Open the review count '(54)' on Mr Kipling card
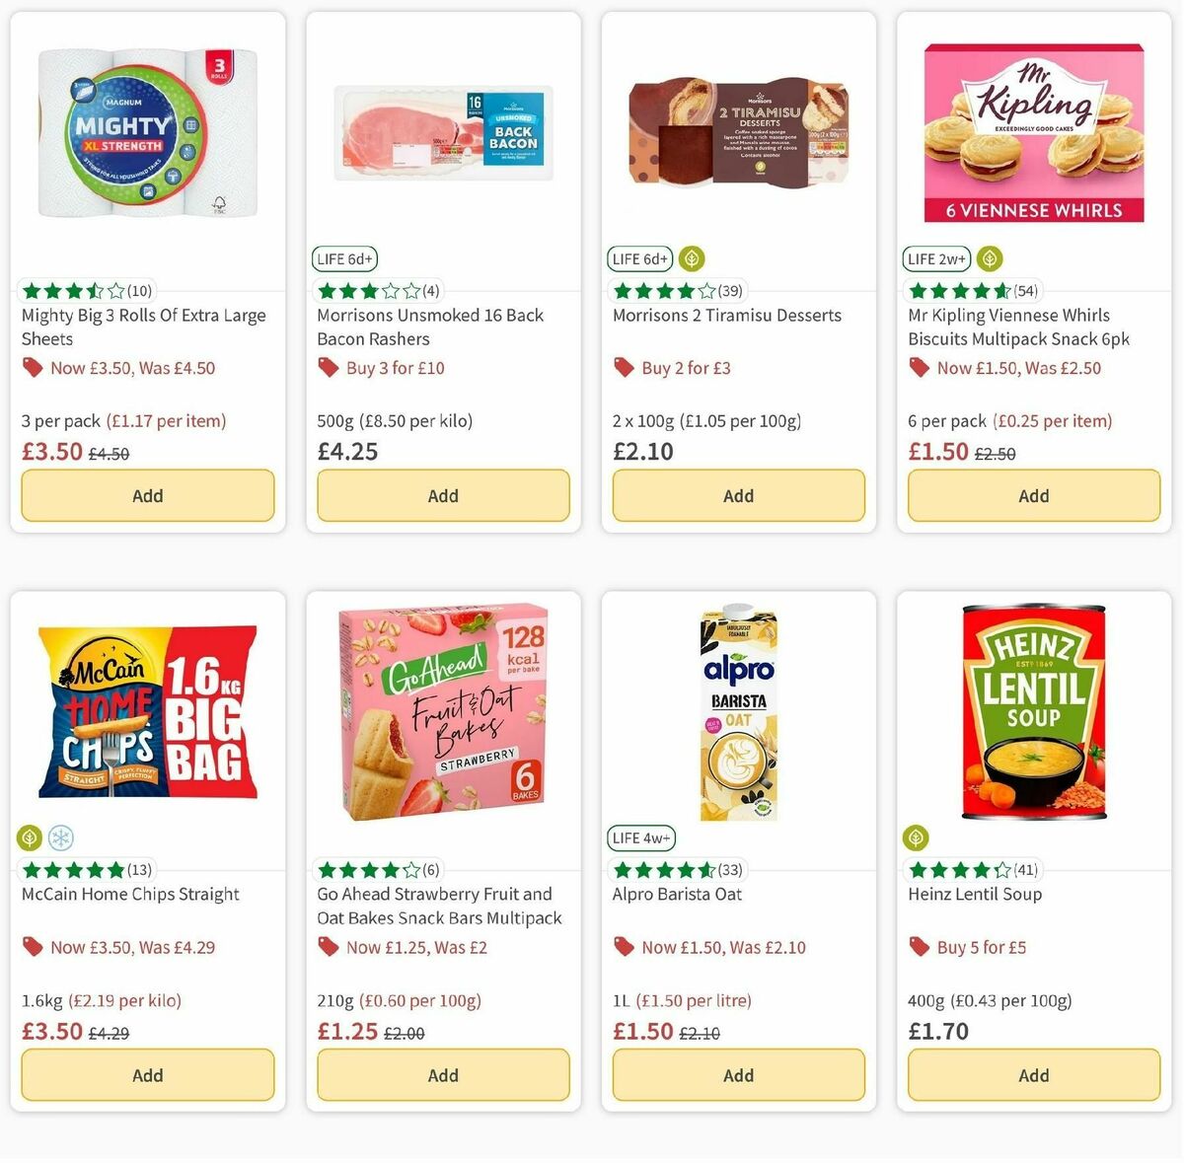1184x1163 pixels. point(1026,290)
